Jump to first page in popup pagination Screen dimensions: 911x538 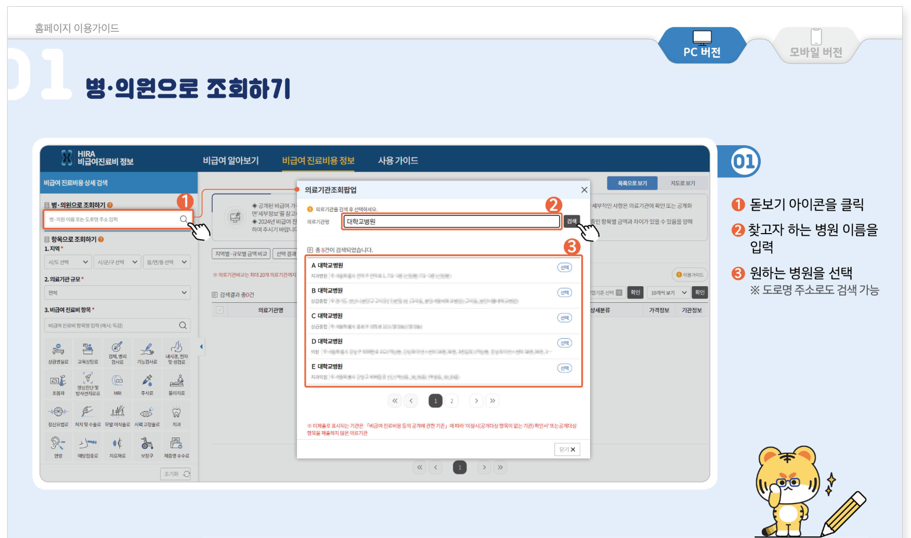(395, 401)
